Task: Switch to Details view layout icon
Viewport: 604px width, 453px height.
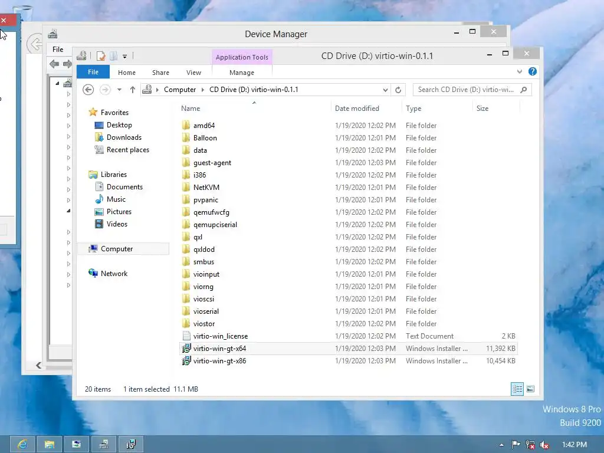Action: [x=517, y=389]
